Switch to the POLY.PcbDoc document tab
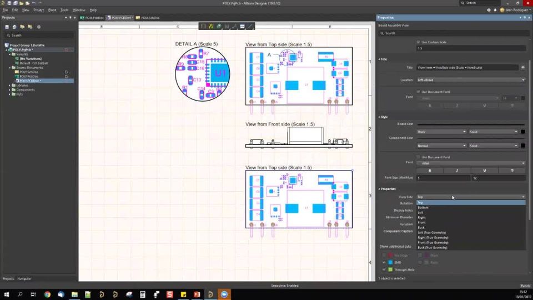Image resolution: width=533 pixels, height=300 pixels. (92, 18)
